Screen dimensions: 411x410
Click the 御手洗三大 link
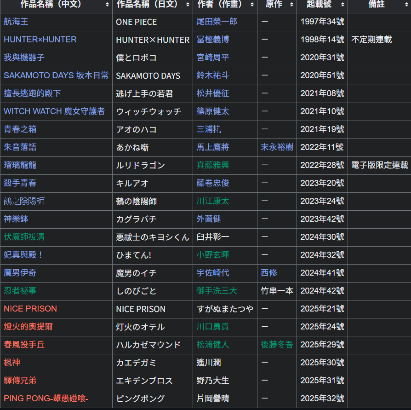(217, 291)
